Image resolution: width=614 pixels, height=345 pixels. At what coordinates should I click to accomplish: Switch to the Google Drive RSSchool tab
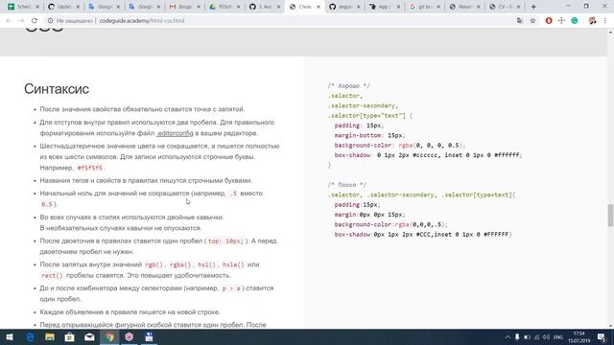click(224, 7)
